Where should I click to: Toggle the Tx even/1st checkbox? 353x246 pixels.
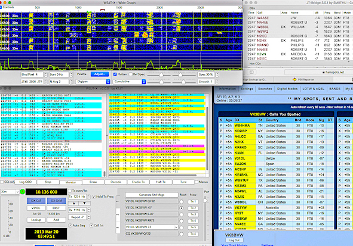(x=70, y=191)
